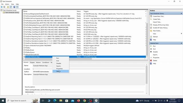The width and height of the screenshot is (183, 103).
Task: Collapse the Task Scheduler Library actions section
Action: pyautogui.click(x=181, y=13)
